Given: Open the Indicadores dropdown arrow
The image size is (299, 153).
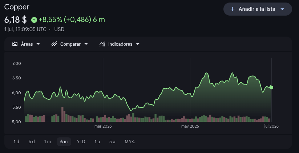Looking at the screenshot, I should pyautogui.click(x=137, y=44).
